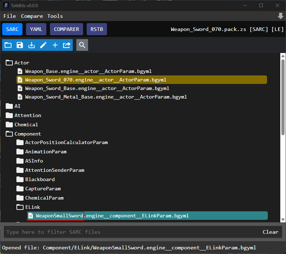
Task: Open the Tools menu
Action: [x=55, y=16]
